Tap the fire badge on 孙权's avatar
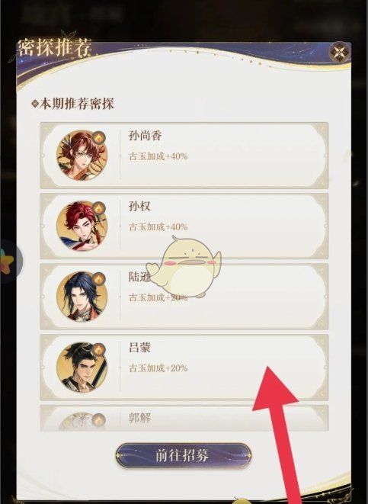The width and height of the screenshot is (368, 504). (x=99, y=208)
